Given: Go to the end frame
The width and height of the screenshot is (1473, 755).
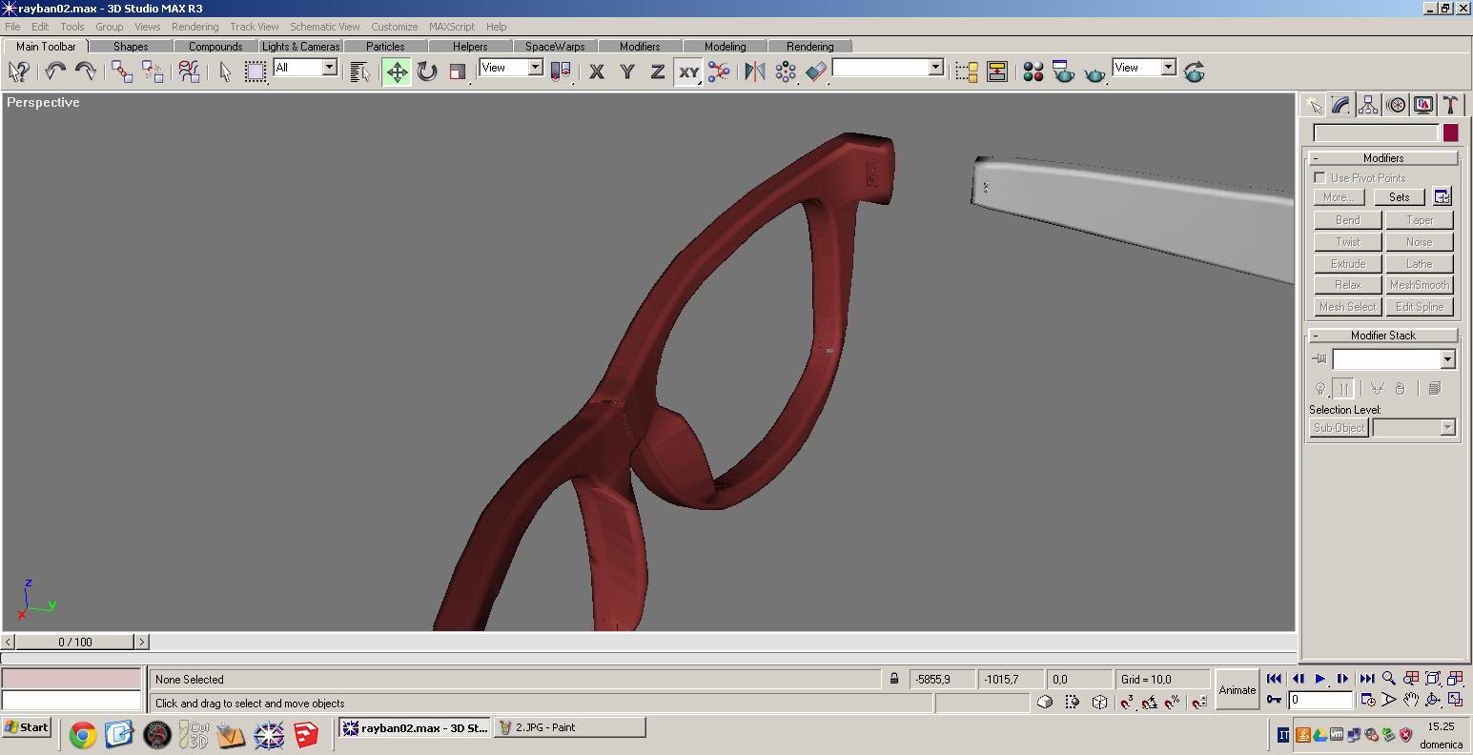Looking at the screenshot, I should coord(1366,679).
